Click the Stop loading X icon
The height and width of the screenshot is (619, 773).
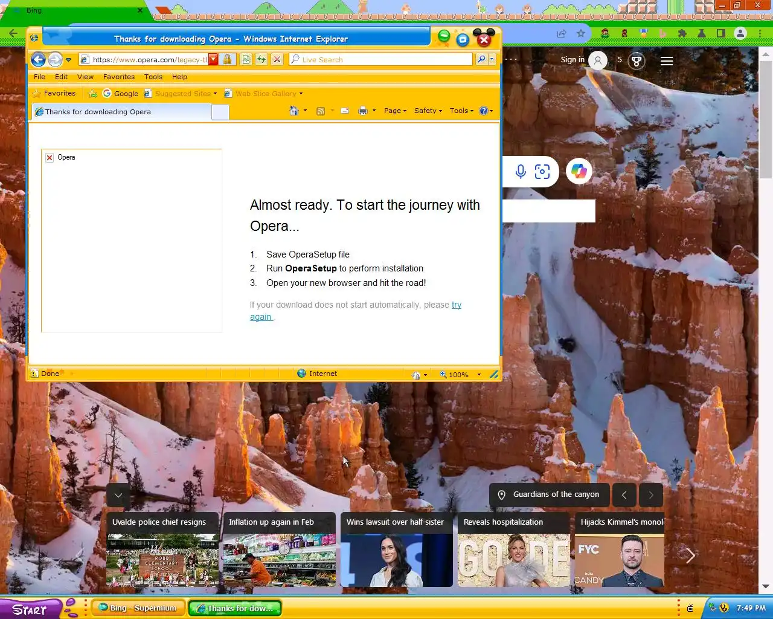pos(277,59)
